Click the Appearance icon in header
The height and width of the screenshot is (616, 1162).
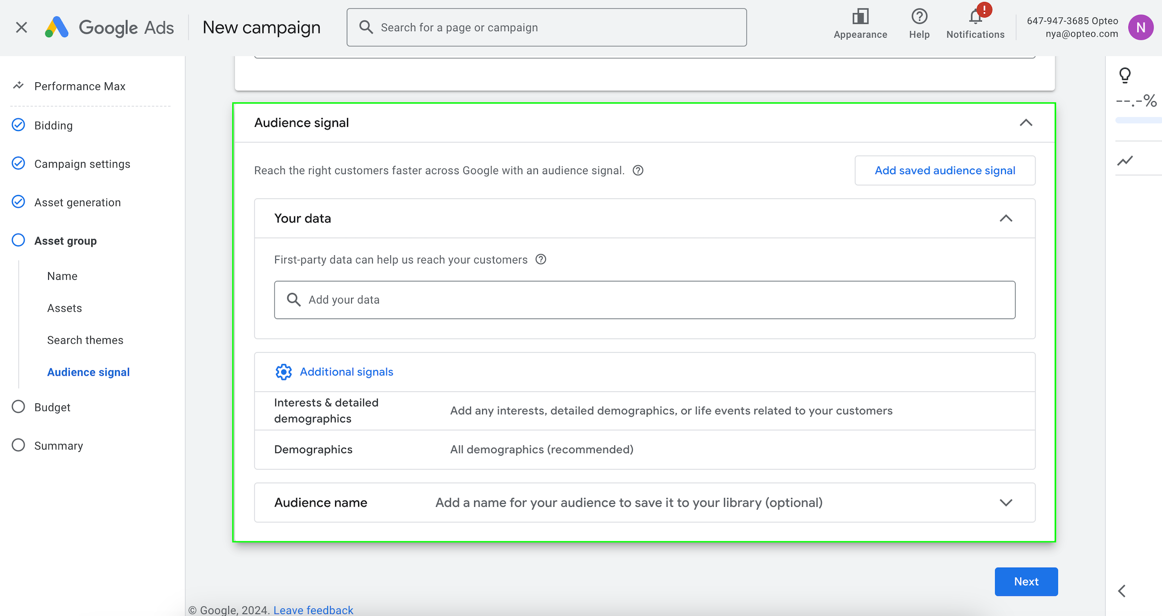[x=860, y=17]
